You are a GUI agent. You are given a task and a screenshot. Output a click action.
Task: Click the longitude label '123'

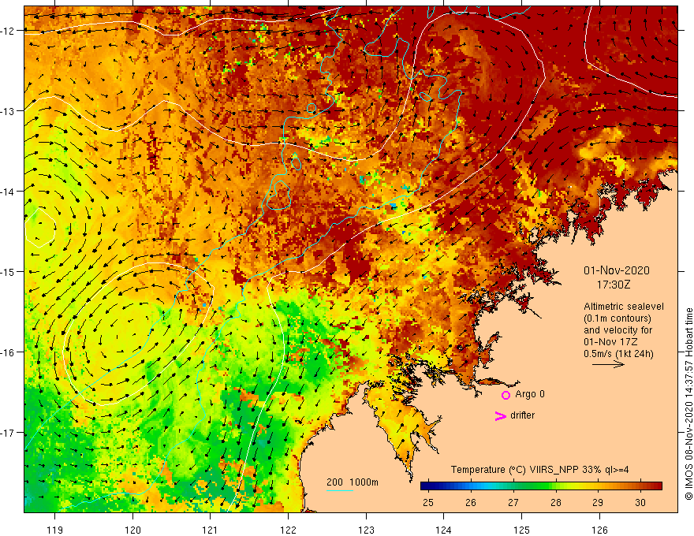pos(366,530)
